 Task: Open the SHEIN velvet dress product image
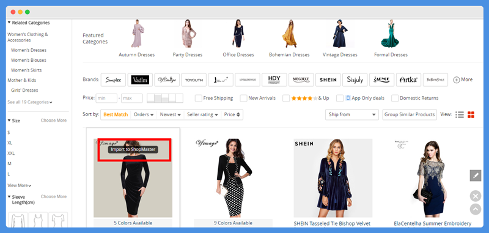coord(333,178)
